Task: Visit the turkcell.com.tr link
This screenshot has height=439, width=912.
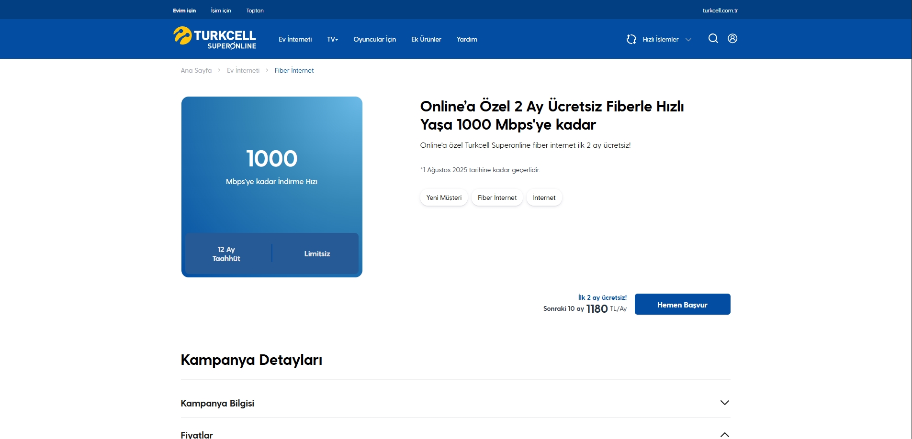Action: point(720,11)
